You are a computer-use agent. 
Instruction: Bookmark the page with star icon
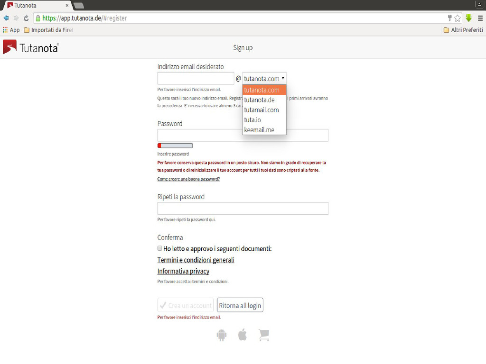click(458, 18)
